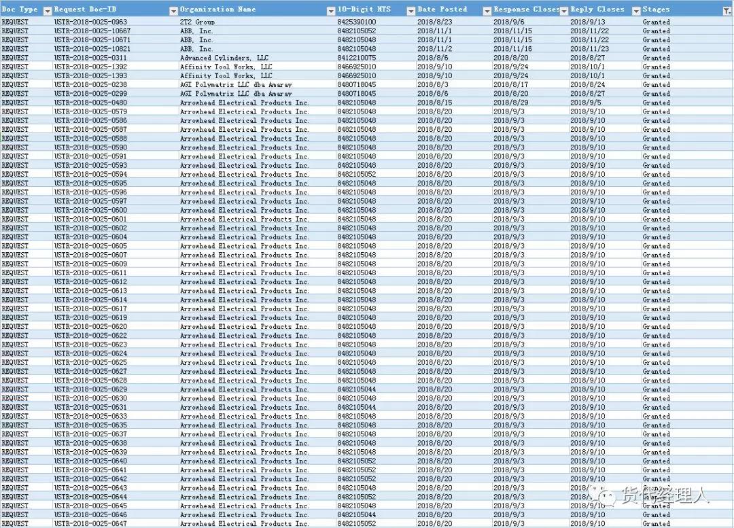The image size is (734, 528).
Task: Select Response Closes cell 2018/8/29
Action: (x=530, y=103)
